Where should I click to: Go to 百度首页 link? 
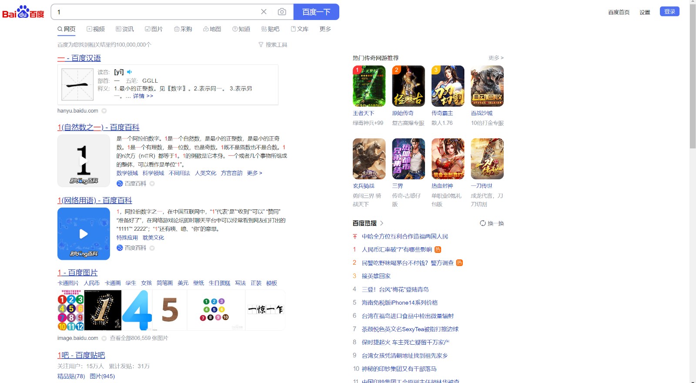tap(619, 12)
